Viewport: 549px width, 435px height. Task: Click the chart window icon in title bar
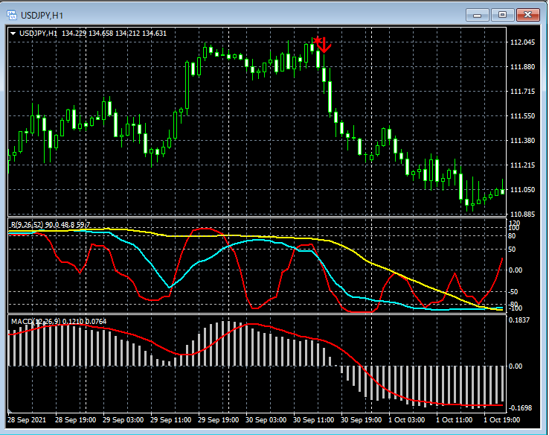(12, 15)
